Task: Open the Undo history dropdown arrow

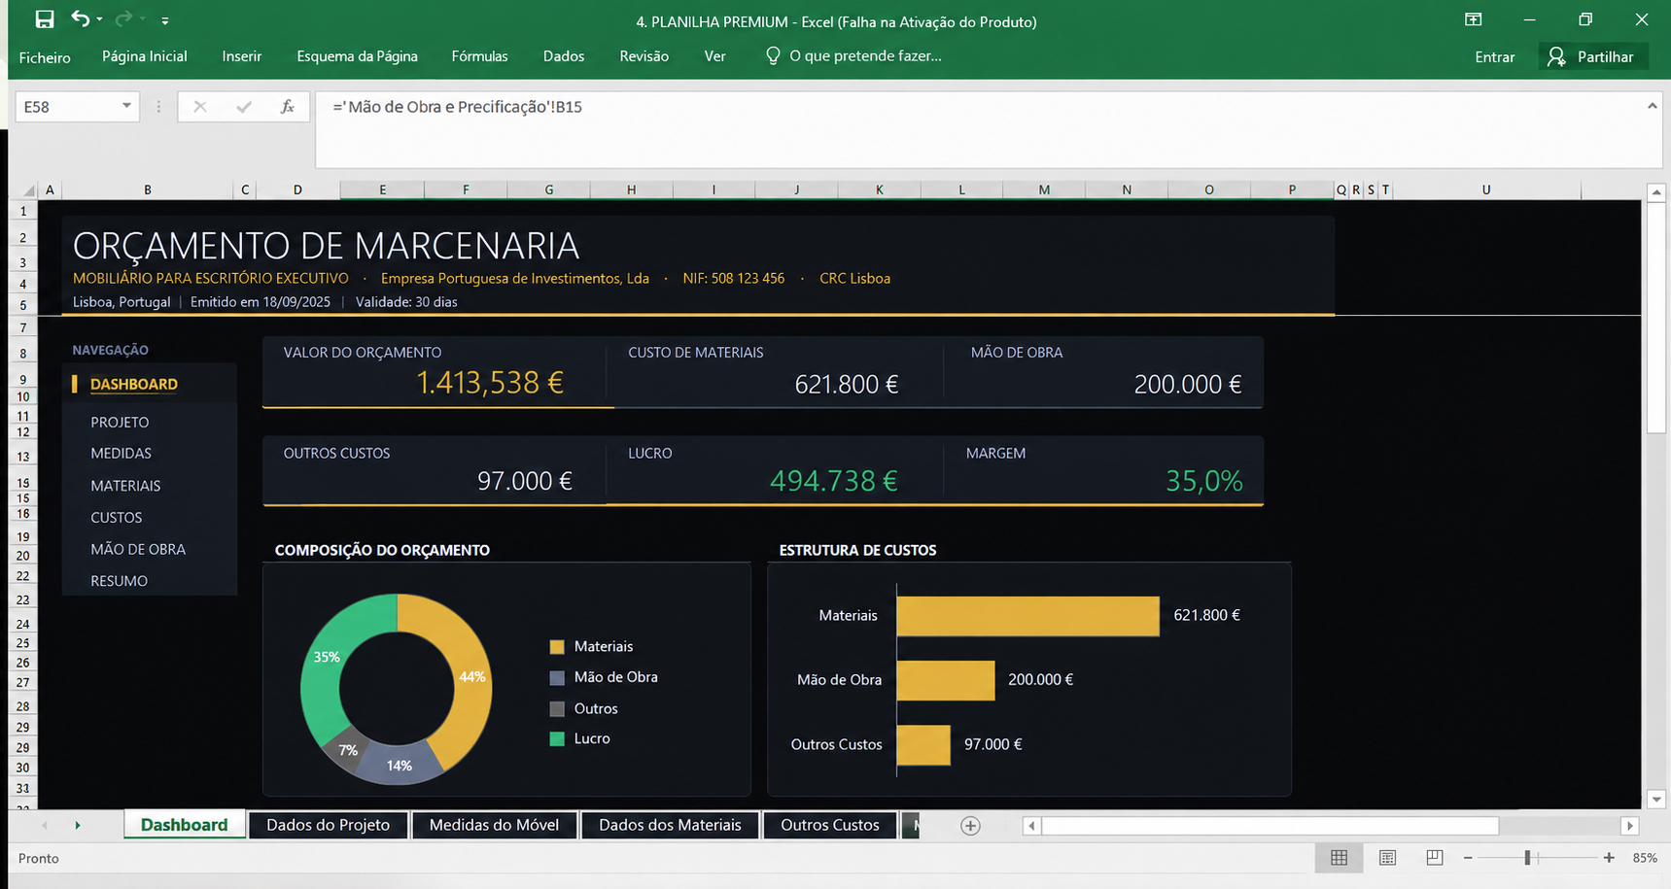Action: (x=99, y=19)
